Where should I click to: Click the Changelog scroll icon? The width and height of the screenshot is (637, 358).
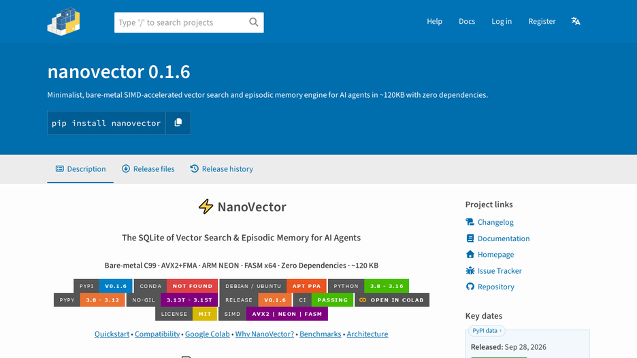coord(470,221)
